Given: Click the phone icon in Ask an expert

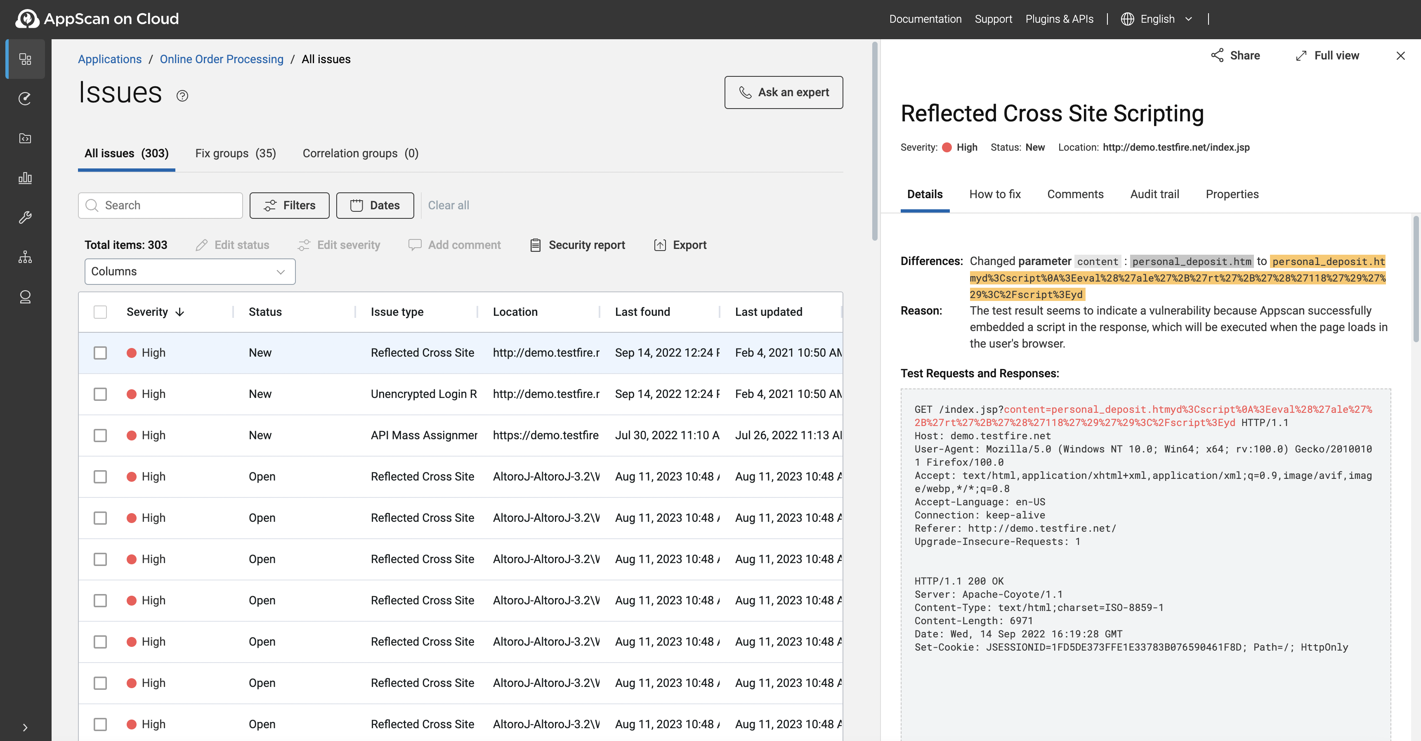Looking at the screenshot, I should [x=745, y=92].
